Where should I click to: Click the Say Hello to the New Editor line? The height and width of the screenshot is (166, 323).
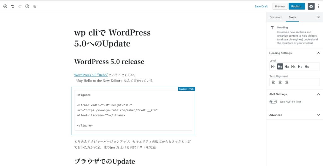click(113, 81)
